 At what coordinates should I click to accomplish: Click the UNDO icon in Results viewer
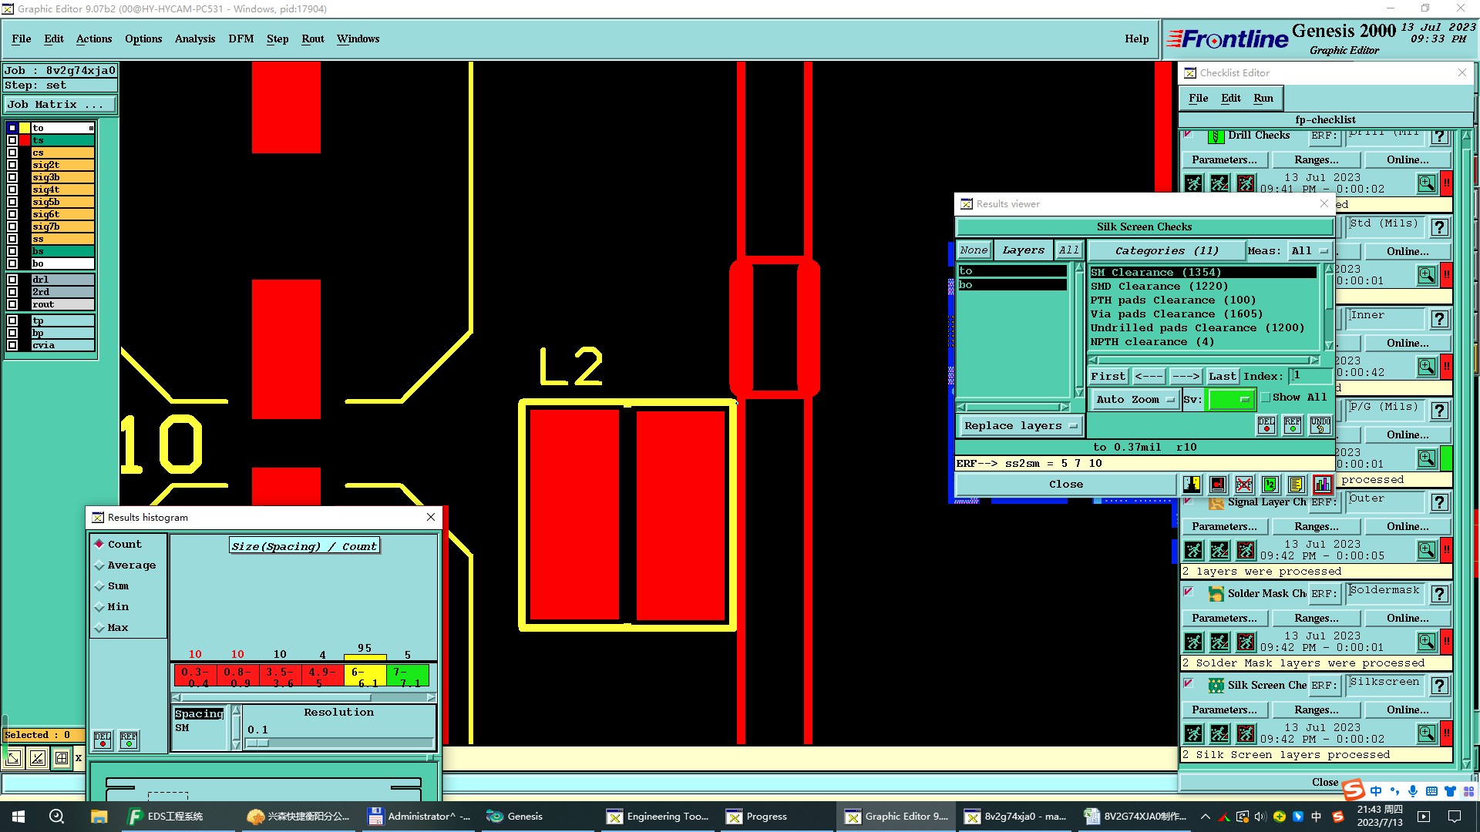coord(1320,425)
